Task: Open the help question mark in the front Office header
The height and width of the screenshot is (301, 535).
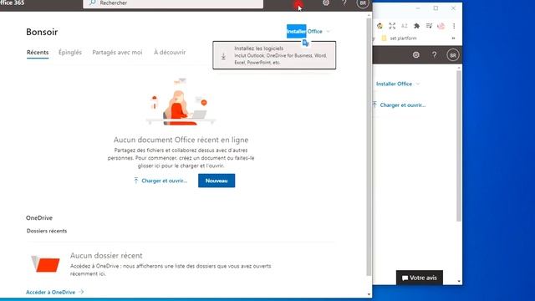Action: 344,3
